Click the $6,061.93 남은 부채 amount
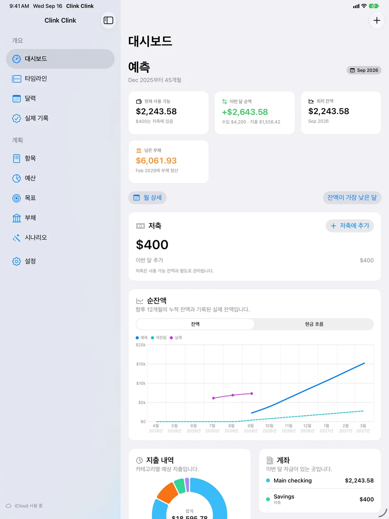 pyautogui.click(x=156, y=161)
